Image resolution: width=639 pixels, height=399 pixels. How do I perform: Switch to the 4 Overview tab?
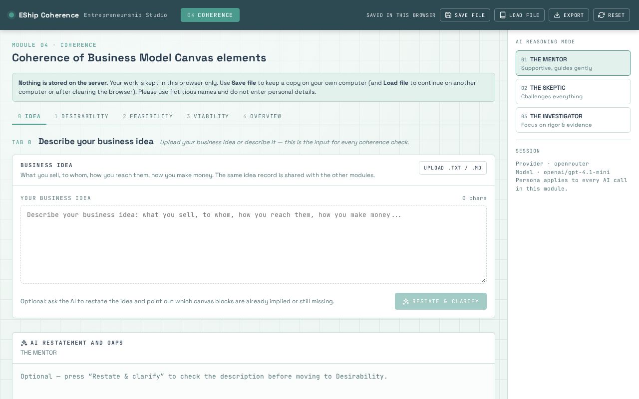tap(262, 116)
